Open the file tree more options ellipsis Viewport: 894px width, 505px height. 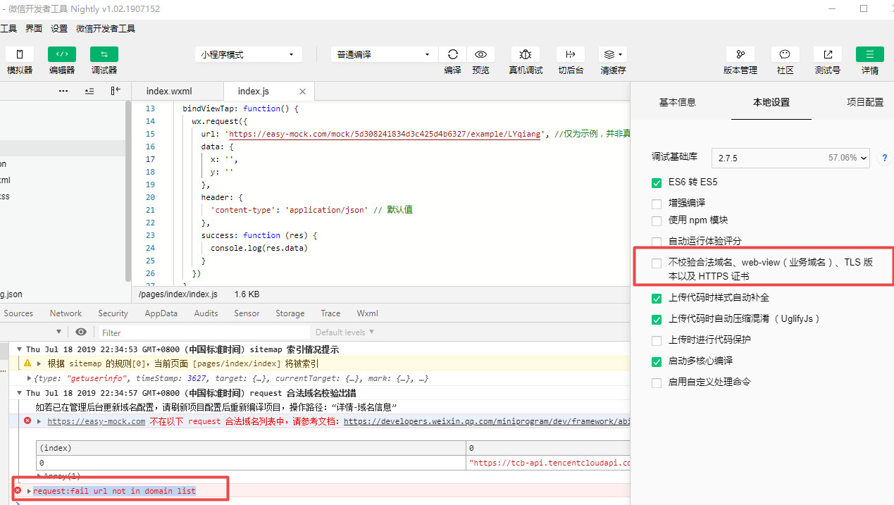click(63, 91)
